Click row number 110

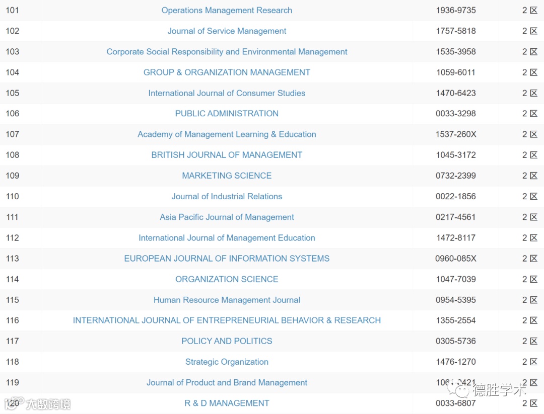pyautogui.click(x=12, y=196)
